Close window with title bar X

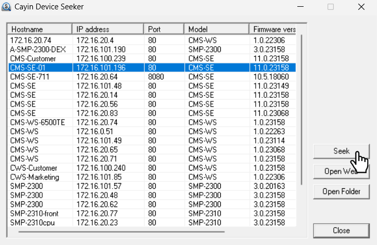coord(361,7)
